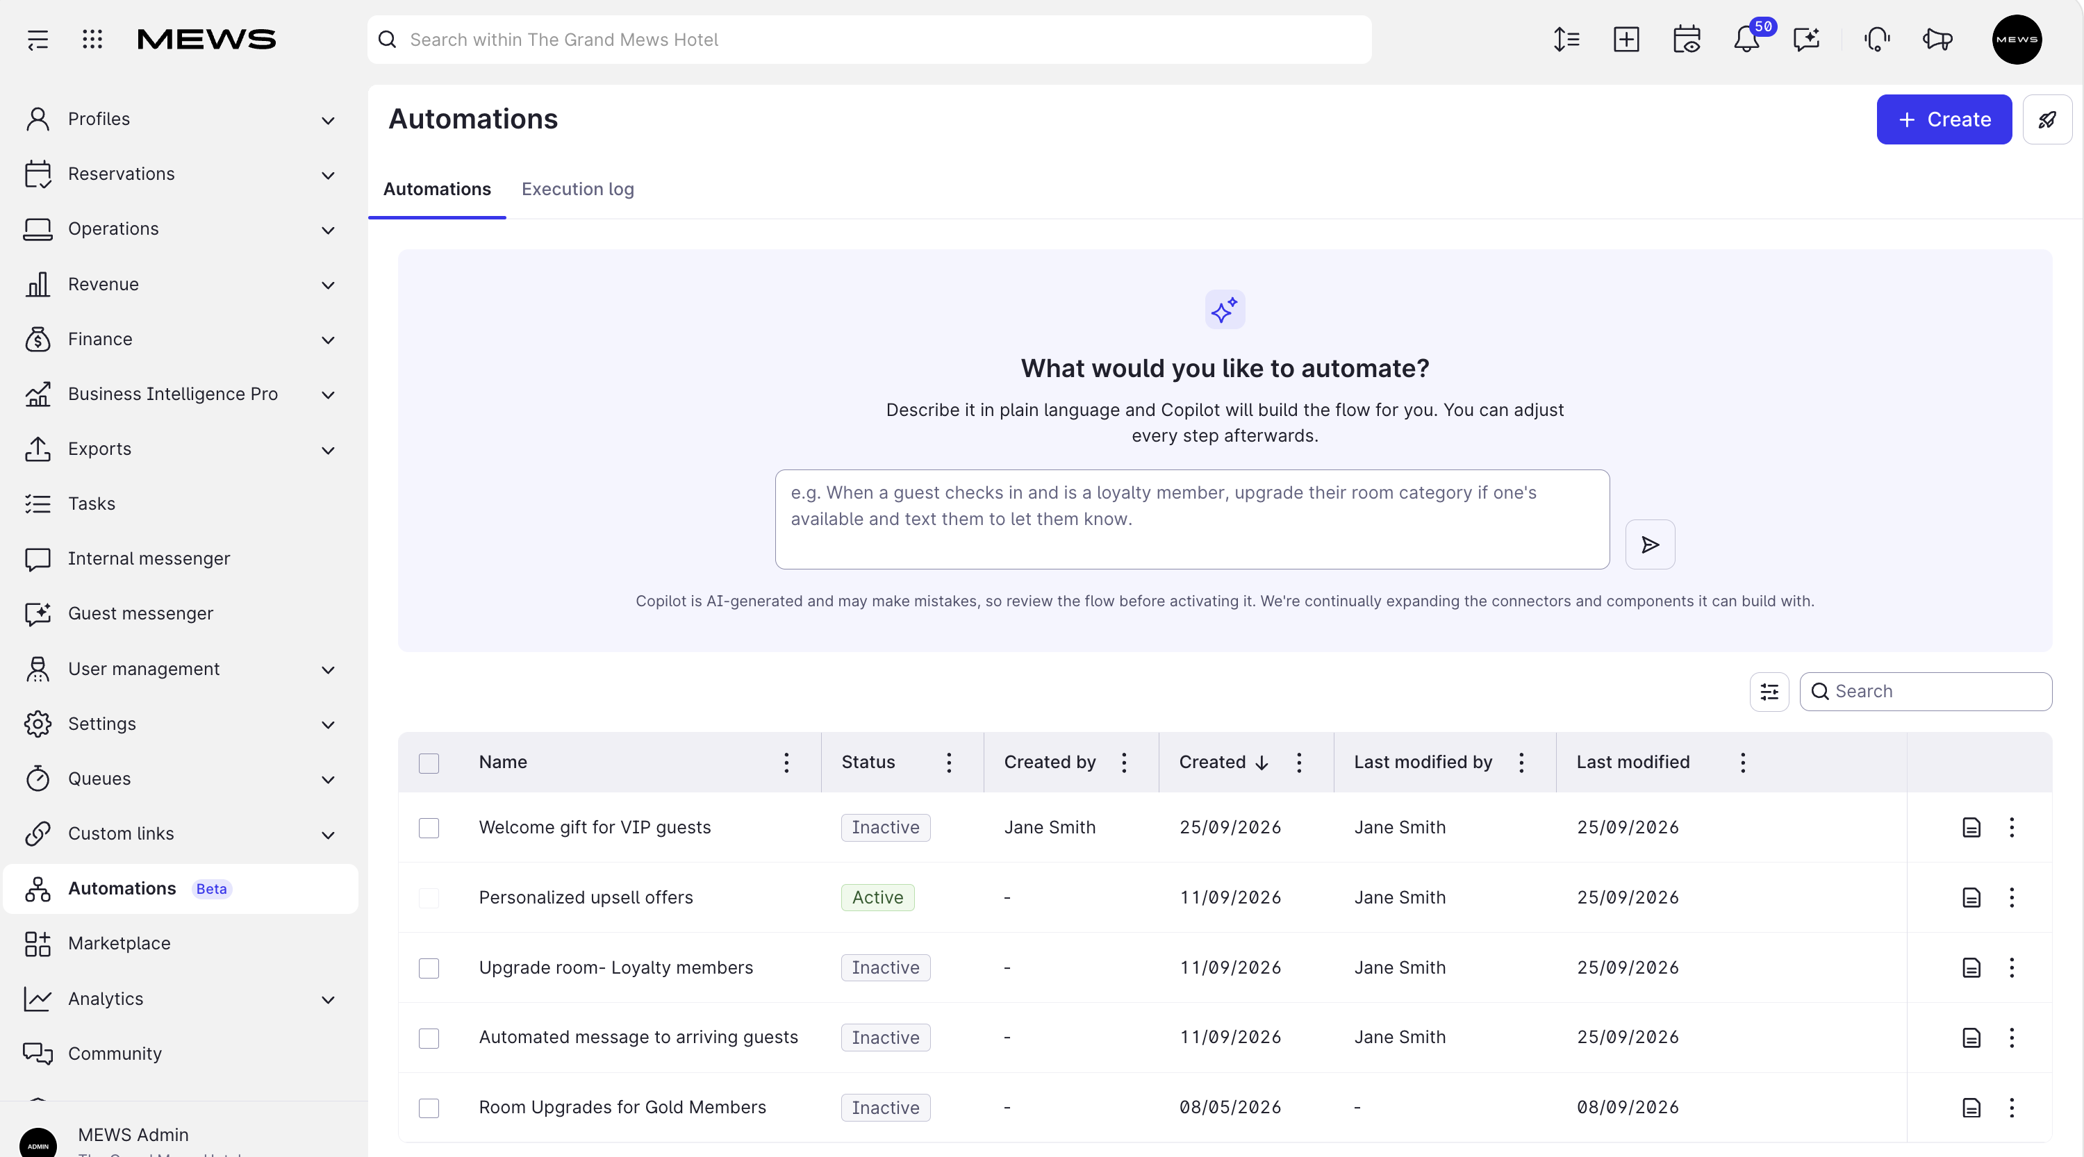Check the Personalized upsell offers row
Image resolution: width=2084 pixels, height=1157 pixels.
click(429, 898)
